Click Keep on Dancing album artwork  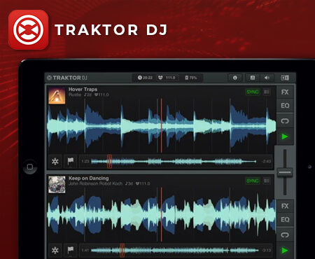[x=57, y=184]
